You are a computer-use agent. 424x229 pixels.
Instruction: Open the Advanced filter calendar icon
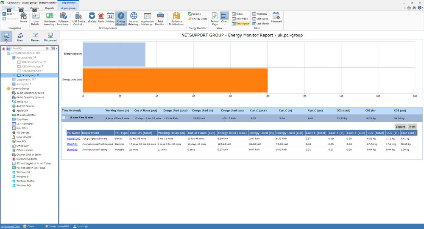(x=276, y=17)
